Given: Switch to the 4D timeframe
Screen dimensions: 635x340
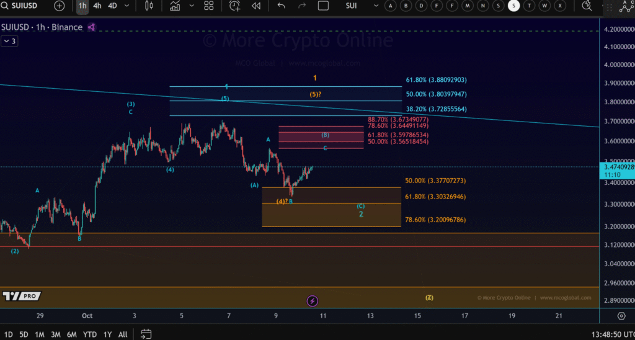Looking at the screenshot, I should pos(112,6).
